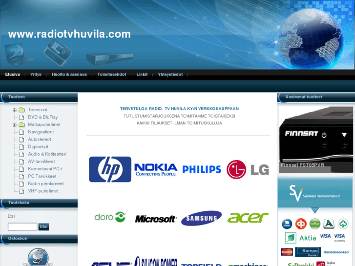The height and width of the screenshot is (266, 355).
Task: Open Autostereot category
Action: click(40, 139)
